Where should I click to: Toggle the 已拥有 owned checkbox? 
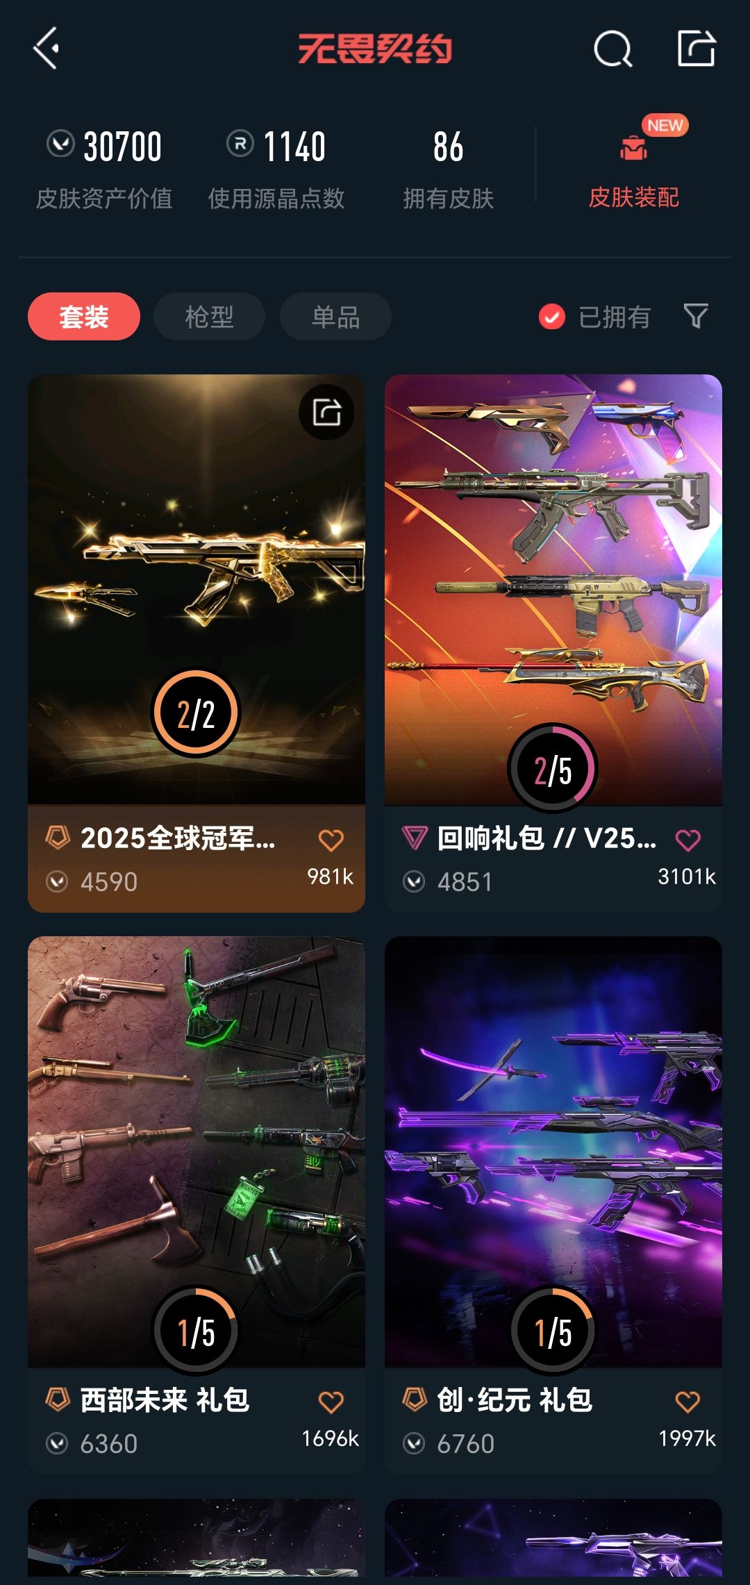click(x=552, y=317)
